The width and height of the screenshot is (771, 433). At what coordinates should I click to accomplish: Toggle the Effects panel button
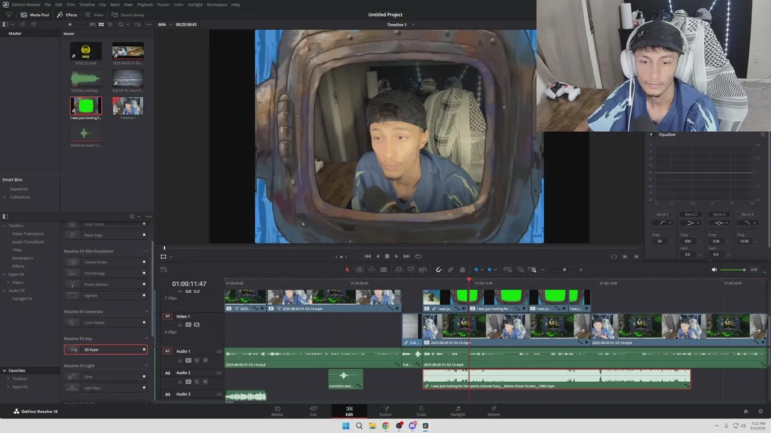[x=67, y=14]
